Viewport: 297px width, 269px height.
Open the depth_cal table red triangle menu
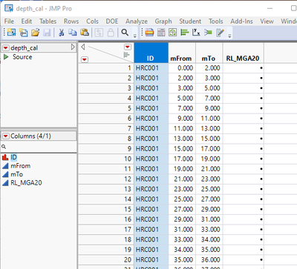(6, 48)
